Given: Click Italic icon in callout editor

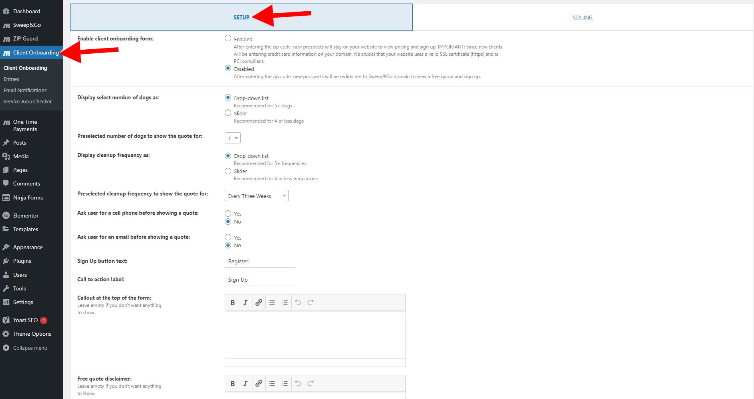Looking at the screenshot, I should [x=245, y=303].
